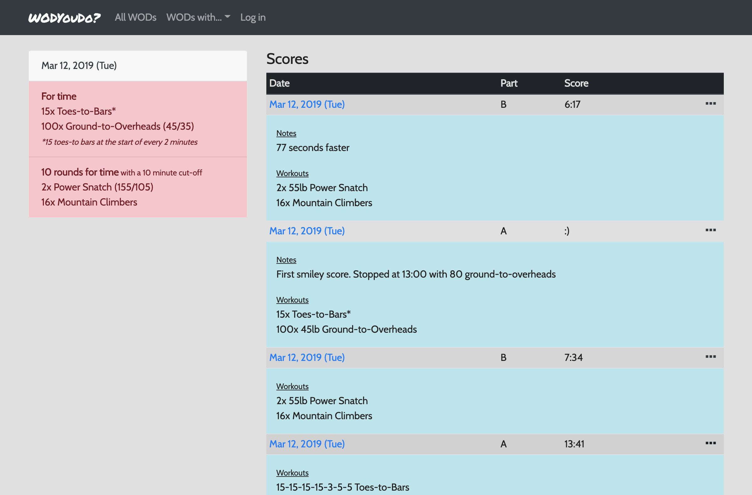Open the date link on the 7:34 row
The width and height of the screenshot is (752, 495).
307,357
